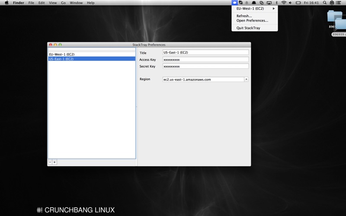The image size is (346, 216).
Task: Click the battery status icon
Action: tap(298, 3)
